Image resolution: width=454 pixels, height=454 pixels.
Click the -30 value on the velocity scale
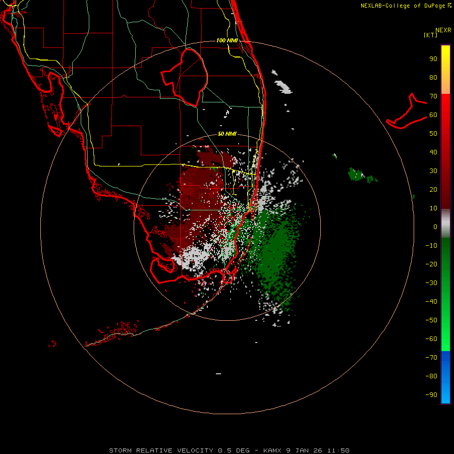click(431, 283)
